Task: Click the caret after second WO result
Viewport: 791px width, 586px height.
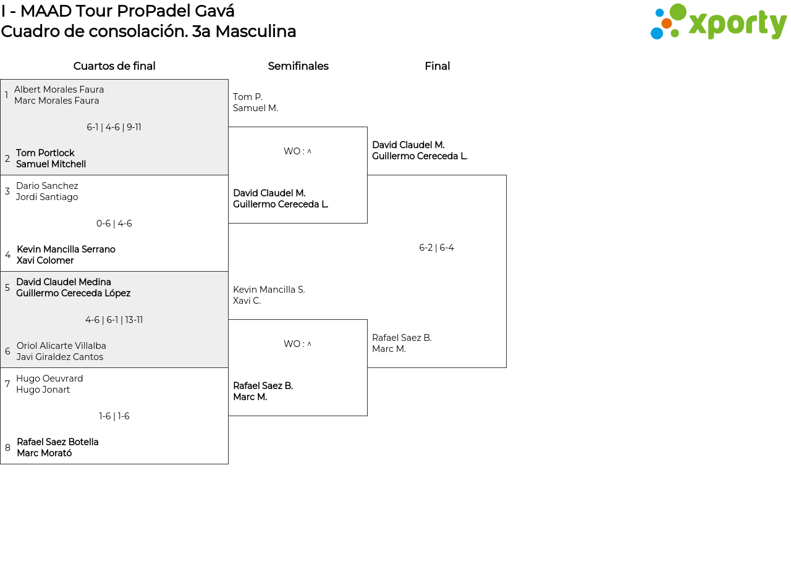Action: [310, 345]
